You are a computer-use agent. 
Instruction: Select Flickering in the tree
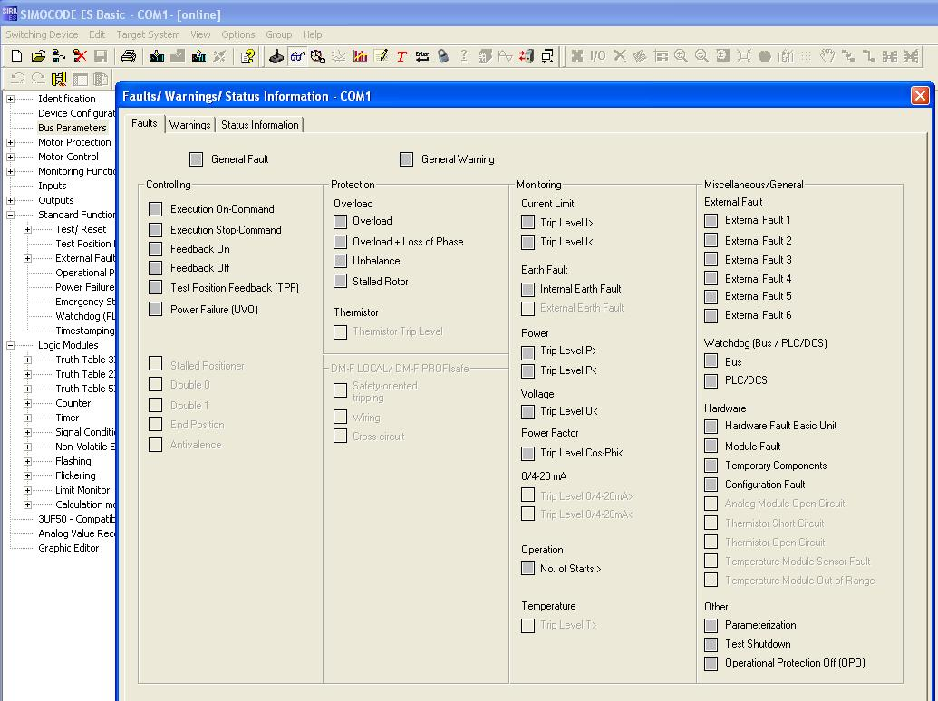75,475
